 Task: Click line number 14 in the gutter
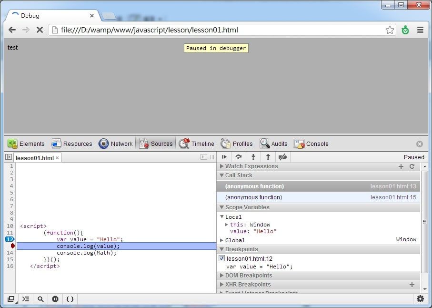pos(10,253)
